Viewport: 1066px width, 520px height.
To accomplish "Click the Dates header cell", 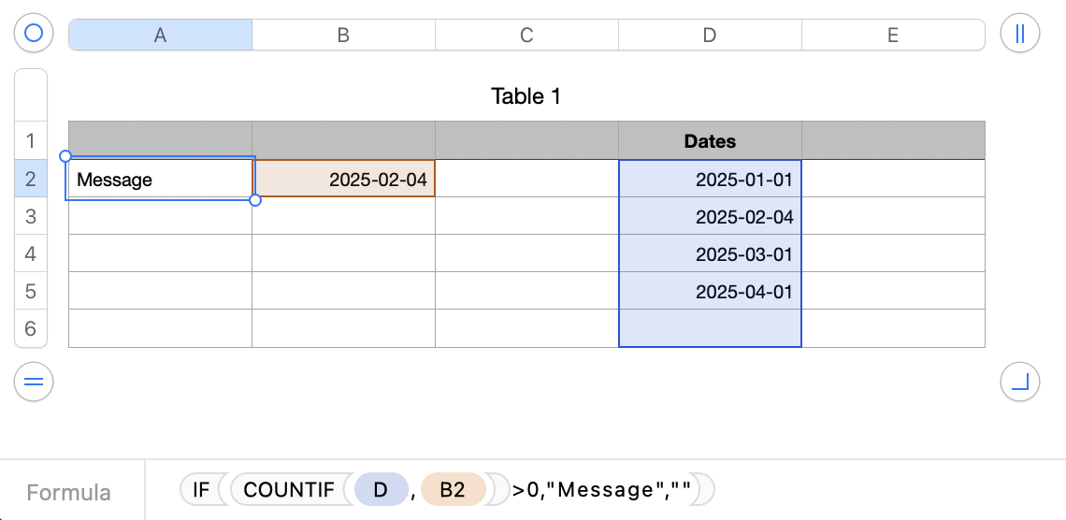I will point(710,141).
